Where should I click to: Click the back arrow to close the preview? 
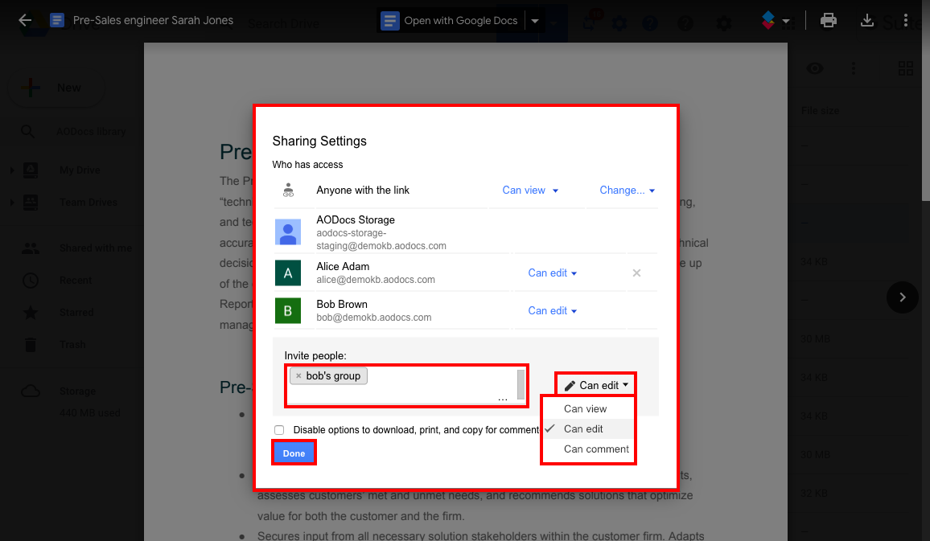pyautogui.click(x=25, y=21)
